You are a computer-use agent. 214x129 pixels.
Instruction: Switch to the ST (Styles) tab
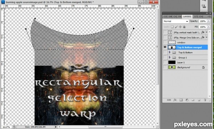click(x=196, y=16)
